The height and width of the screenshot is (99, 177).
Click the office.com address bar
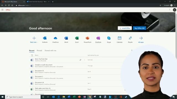point(87,5)
